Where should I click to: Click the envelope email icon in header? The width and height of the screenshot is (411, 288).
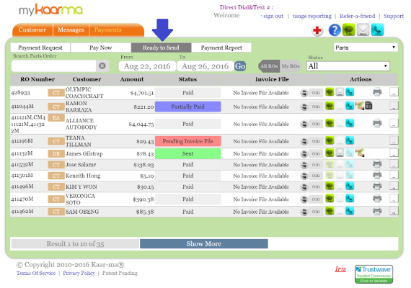pyautogui.click(x=363, y=30)
